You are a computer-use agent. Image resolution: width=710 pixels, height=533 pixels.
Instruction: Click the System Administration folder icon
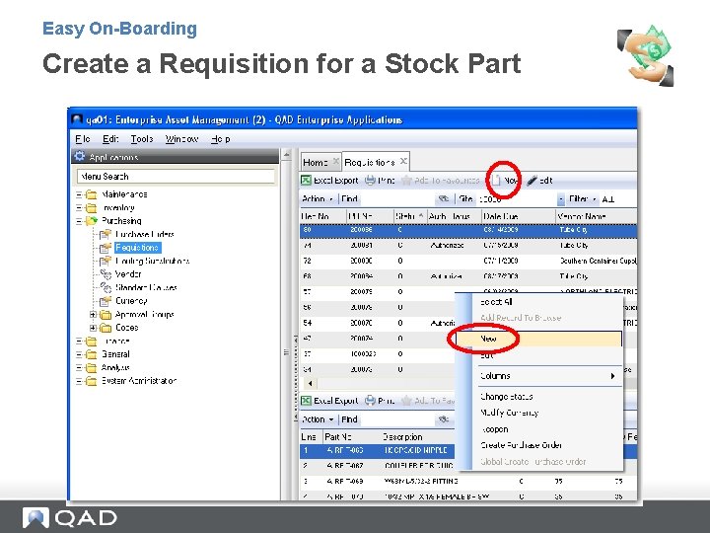[92, 381]
